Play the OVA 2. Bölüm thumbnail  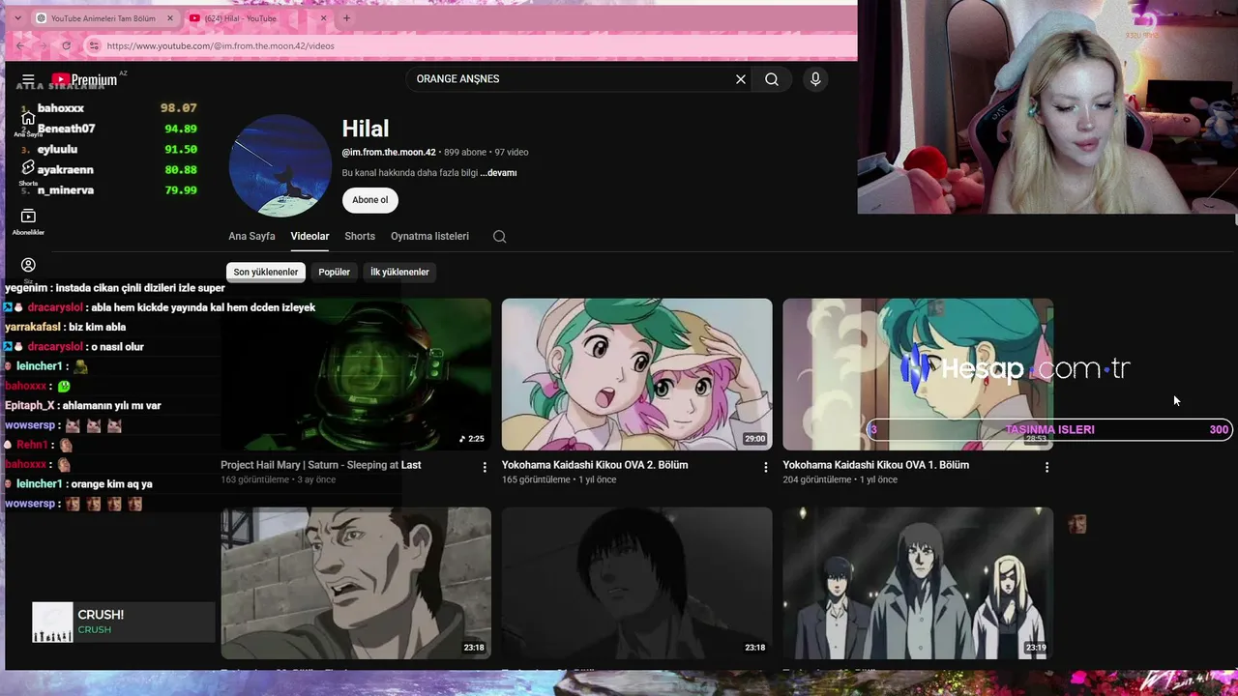tap(637, 374)
